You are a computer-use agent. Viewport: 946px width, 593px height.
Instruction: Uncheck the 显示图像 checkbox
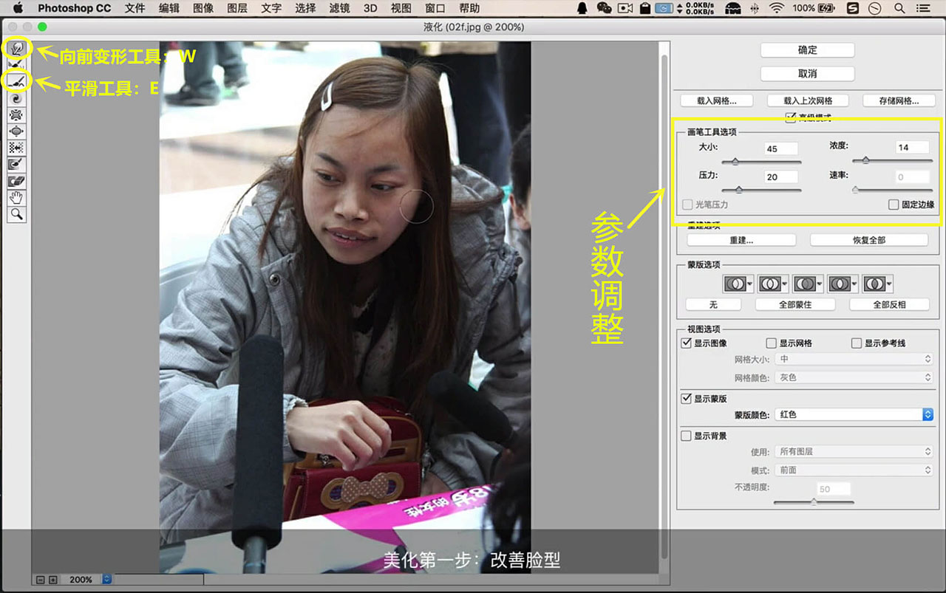coord(686,343)
